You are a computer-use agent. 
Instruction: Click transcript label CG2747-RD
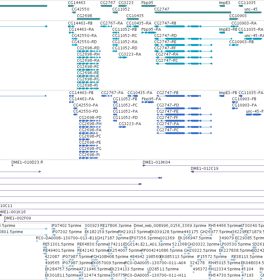pyautogui.click(x=165, y=35)
